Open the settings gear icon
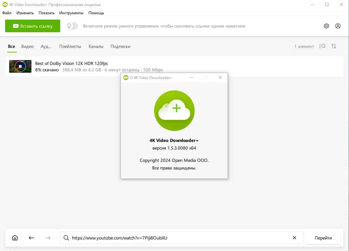The height and width of the screenshot is (251, 349). 326,26
